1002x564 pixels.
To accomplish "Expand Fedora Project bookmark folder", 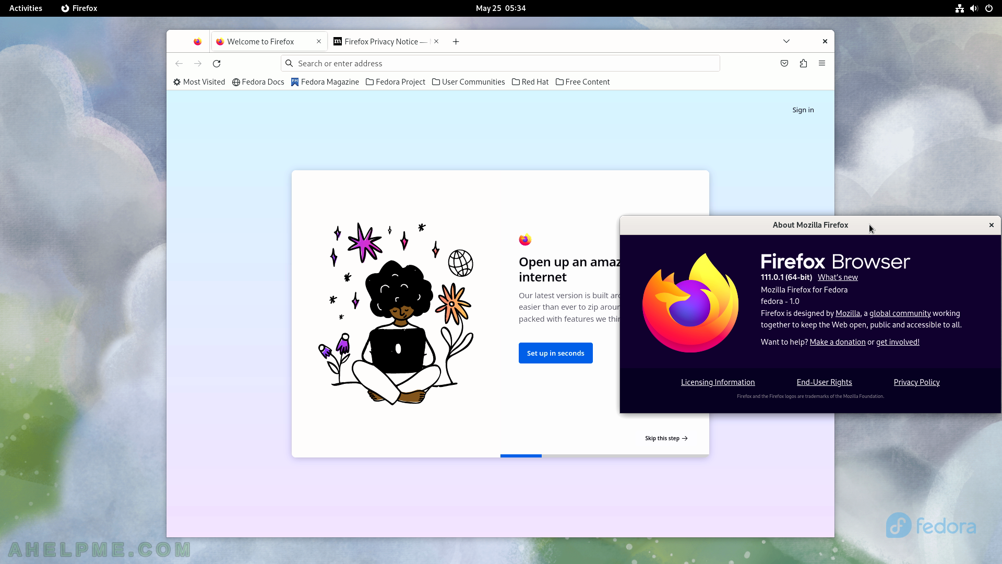I will pyautogui.click(x=396, y=82).
